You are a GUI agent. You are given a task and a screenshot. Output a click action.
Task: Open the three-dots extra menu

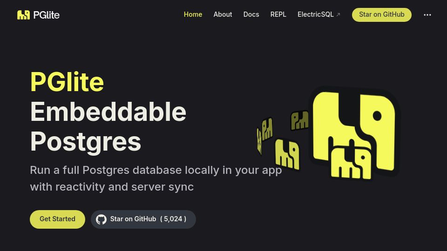coord(427,15)
